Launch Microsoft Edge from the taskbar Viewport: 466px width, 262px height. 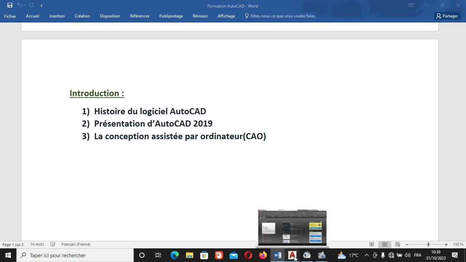point(175,255)
